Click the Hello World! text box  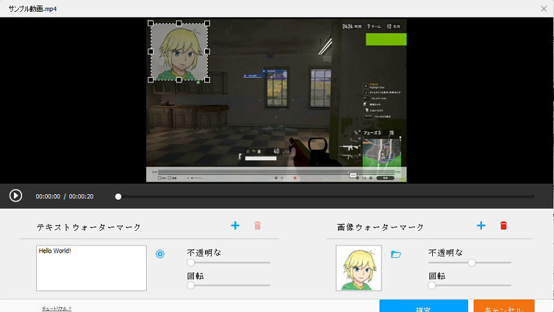(91, 268)
